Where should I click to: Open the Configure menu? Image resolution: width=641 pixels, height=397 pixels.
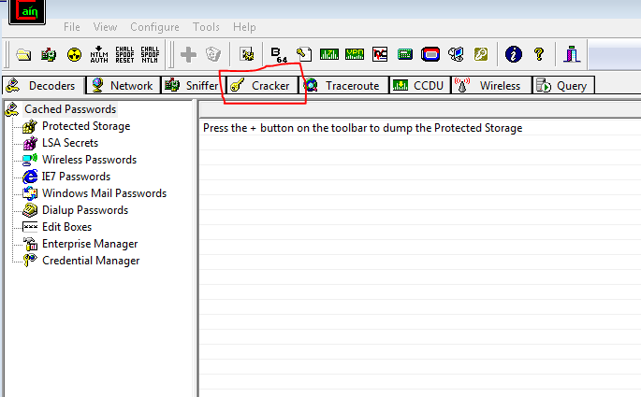pyautogui.click(x=154, y=27)
